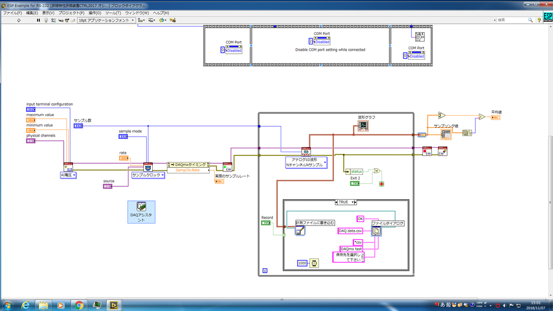Select the DAQmx Start Task node

228,167
